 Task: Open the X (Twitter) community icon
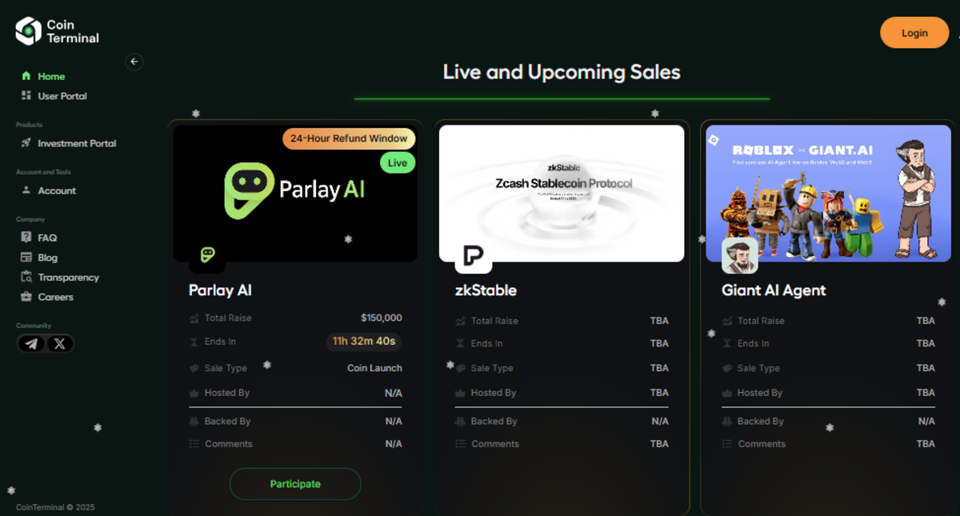(x=60, y=344)
